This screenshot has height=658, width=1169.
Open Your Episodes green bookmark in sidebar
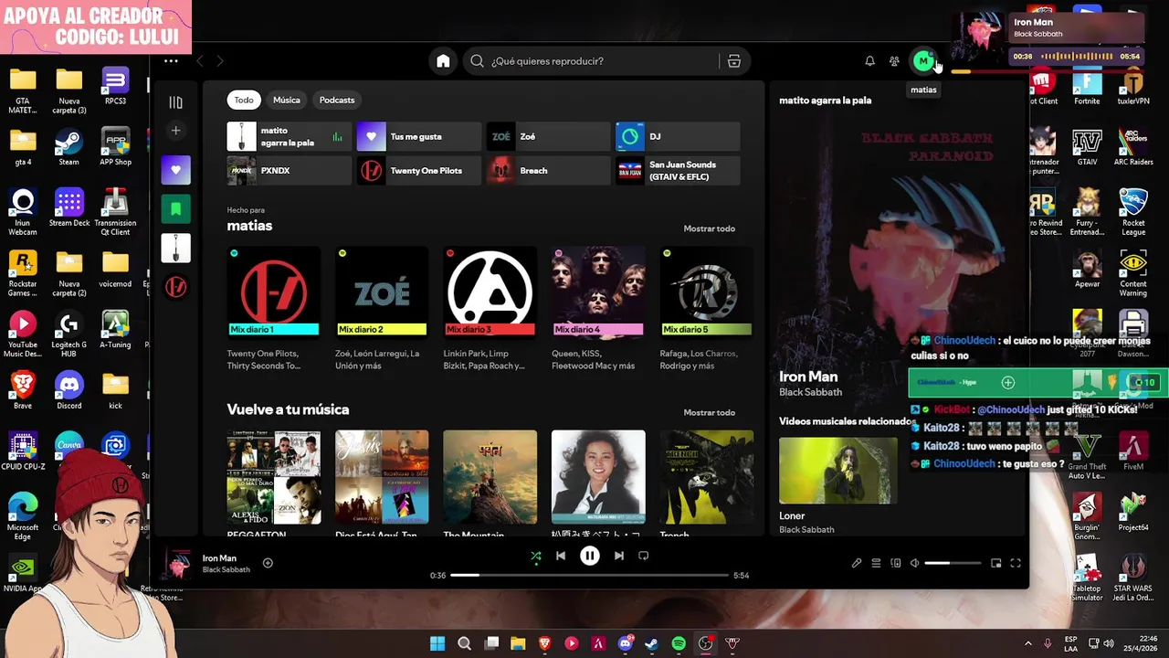[x=175, y=208]
